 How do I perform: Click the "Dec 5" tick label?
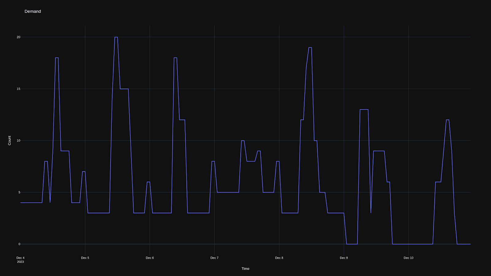coord(85,258)
